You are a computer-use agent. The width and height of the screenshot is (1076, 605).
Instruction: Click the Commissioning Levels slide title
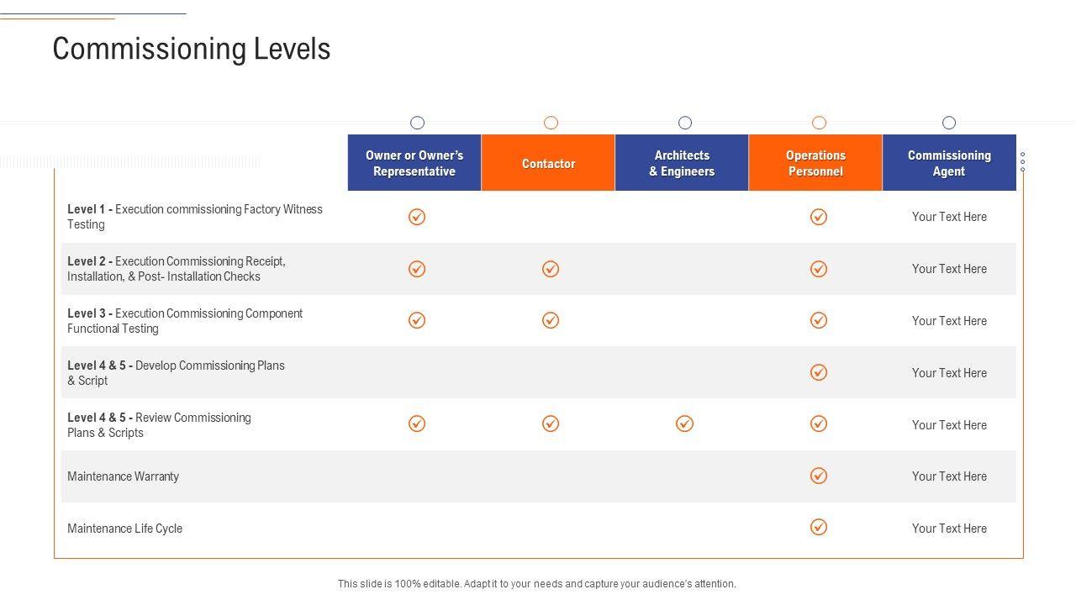click(192, 49)
